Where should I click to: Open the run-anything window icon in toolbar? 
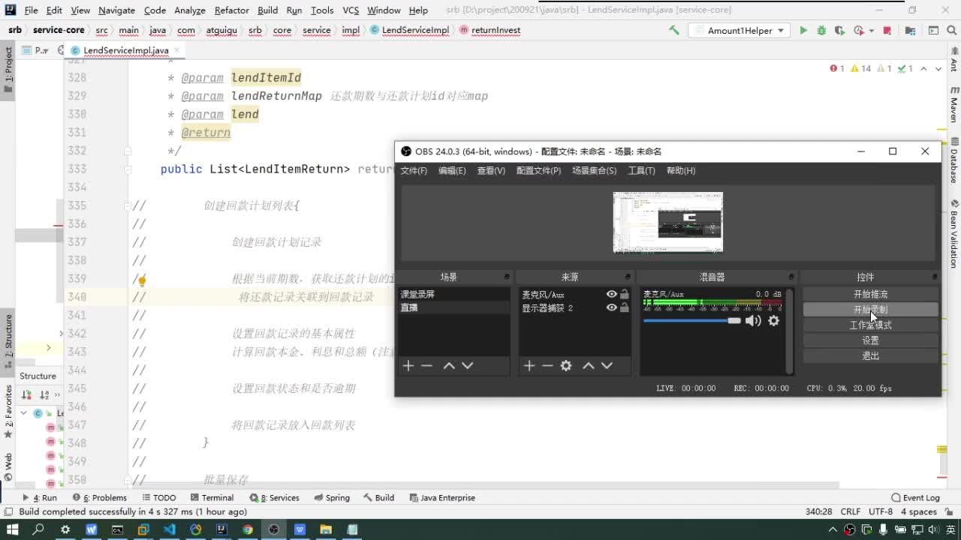(x=933, y=31)
